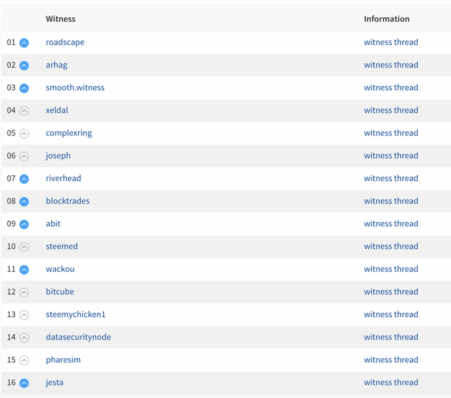The image size is (451, 398).
Task: Click the Witness column header
Action: (x=61, y=19)
